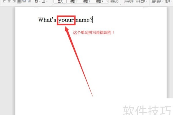The height and width of the screenshot is (115, 173).
Task: Expand the styles gallery more arrow
Action: (107, 1)
